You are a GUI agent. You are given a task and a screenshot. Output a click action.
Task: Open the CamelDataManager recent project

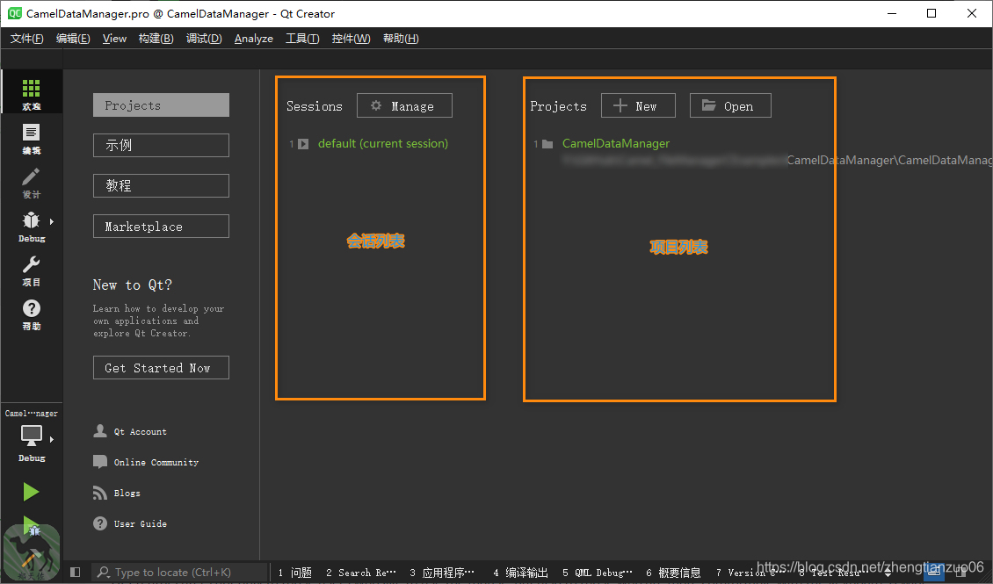(615, 144)
